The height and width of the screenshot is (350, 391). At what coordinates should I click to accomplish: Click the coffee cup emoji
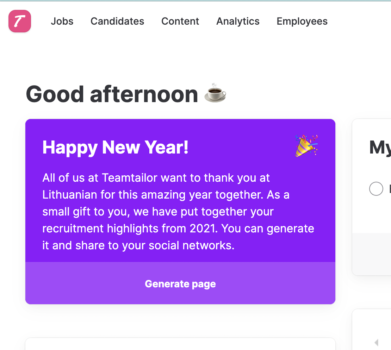216,93
